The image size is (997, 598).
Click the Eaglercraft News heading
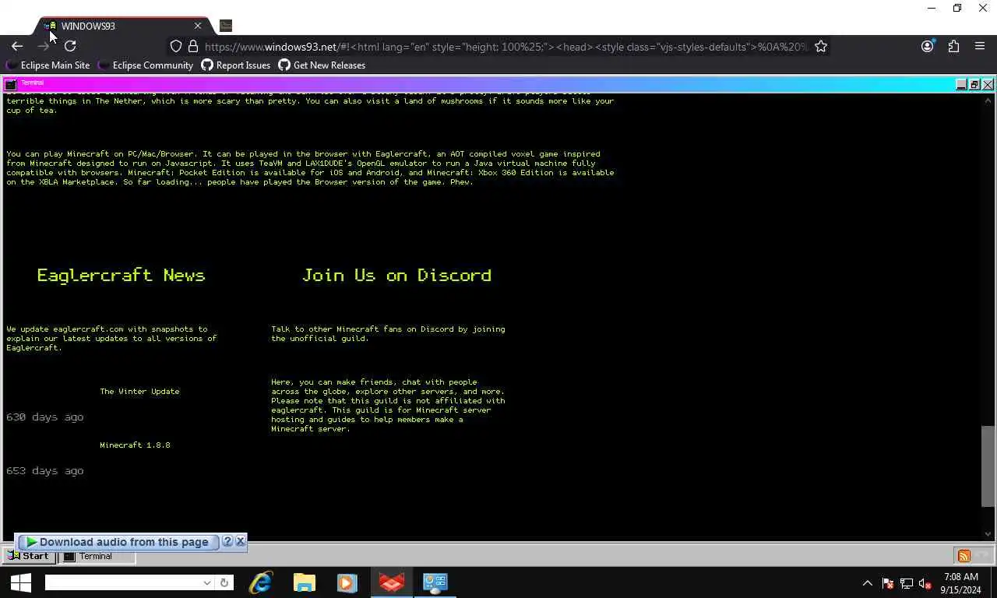[121, 275]
